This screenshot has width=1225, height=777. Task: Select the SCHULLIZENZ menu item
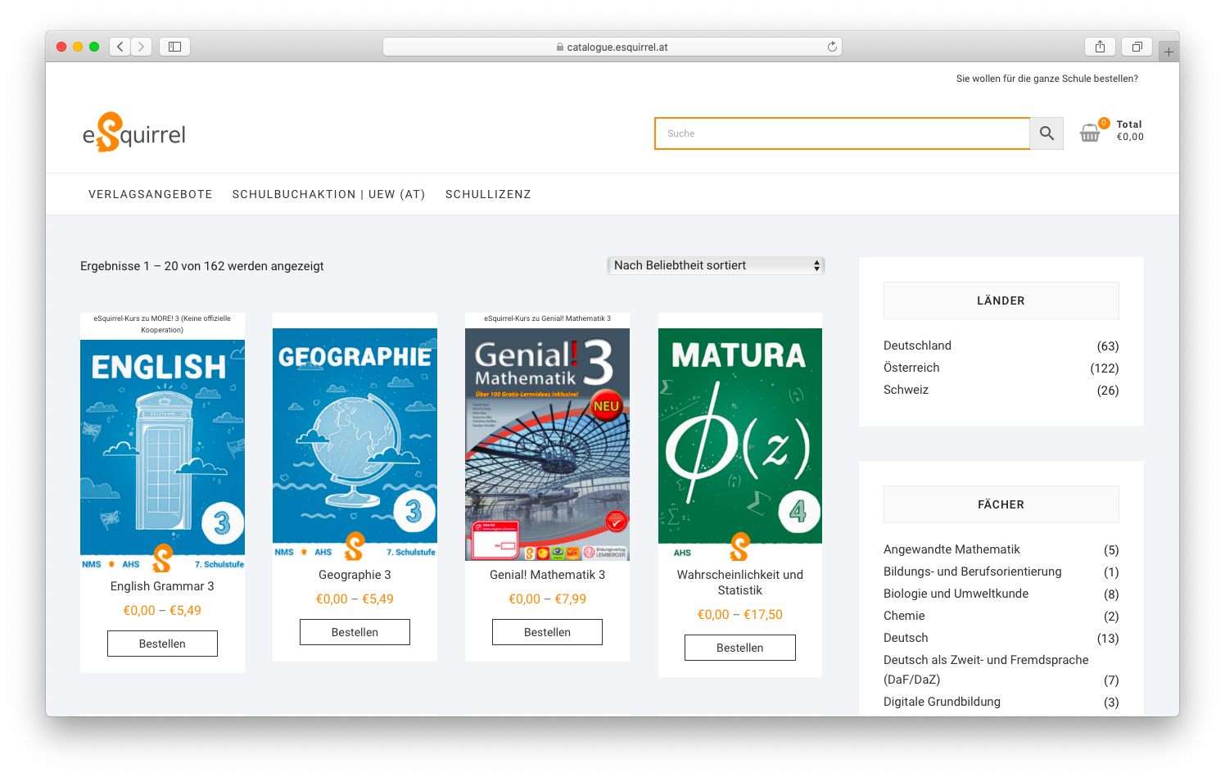(488, 194)
